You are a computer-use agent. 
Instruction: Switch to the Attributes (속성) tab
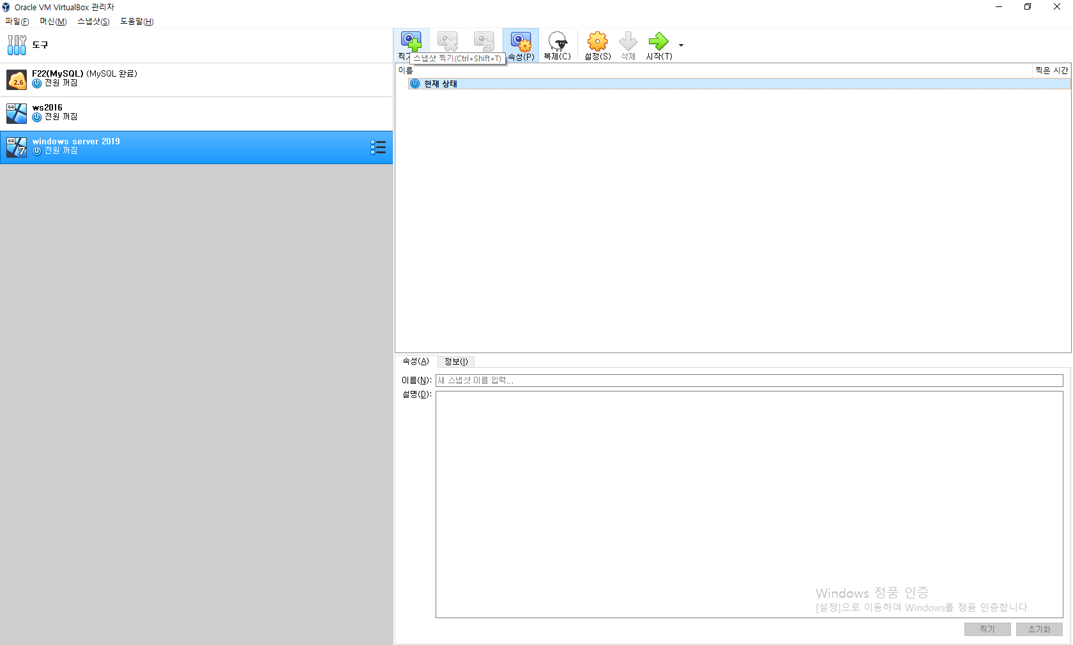(416, 361)
